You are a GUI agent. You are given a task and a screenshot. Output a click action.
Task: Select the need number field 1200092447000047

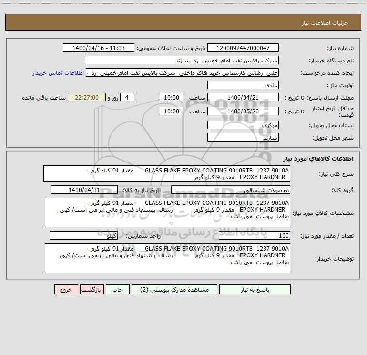243,48
